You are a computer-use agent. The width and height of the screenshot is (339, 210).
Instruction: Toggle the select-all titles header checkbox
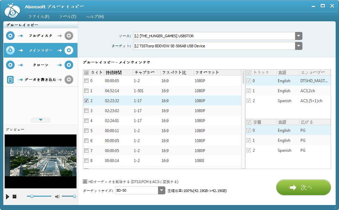(x=86, y=73)
